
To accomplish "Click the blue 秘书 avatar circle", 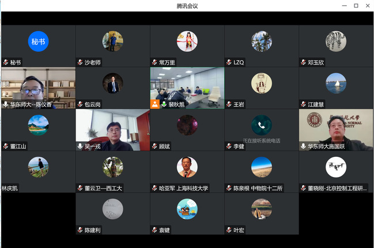I will pos(38,42).
